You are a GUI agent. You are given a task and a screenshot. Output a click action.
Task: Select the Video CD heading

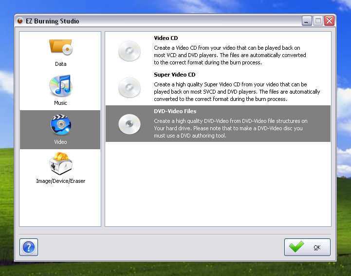(x=166, y=38)
